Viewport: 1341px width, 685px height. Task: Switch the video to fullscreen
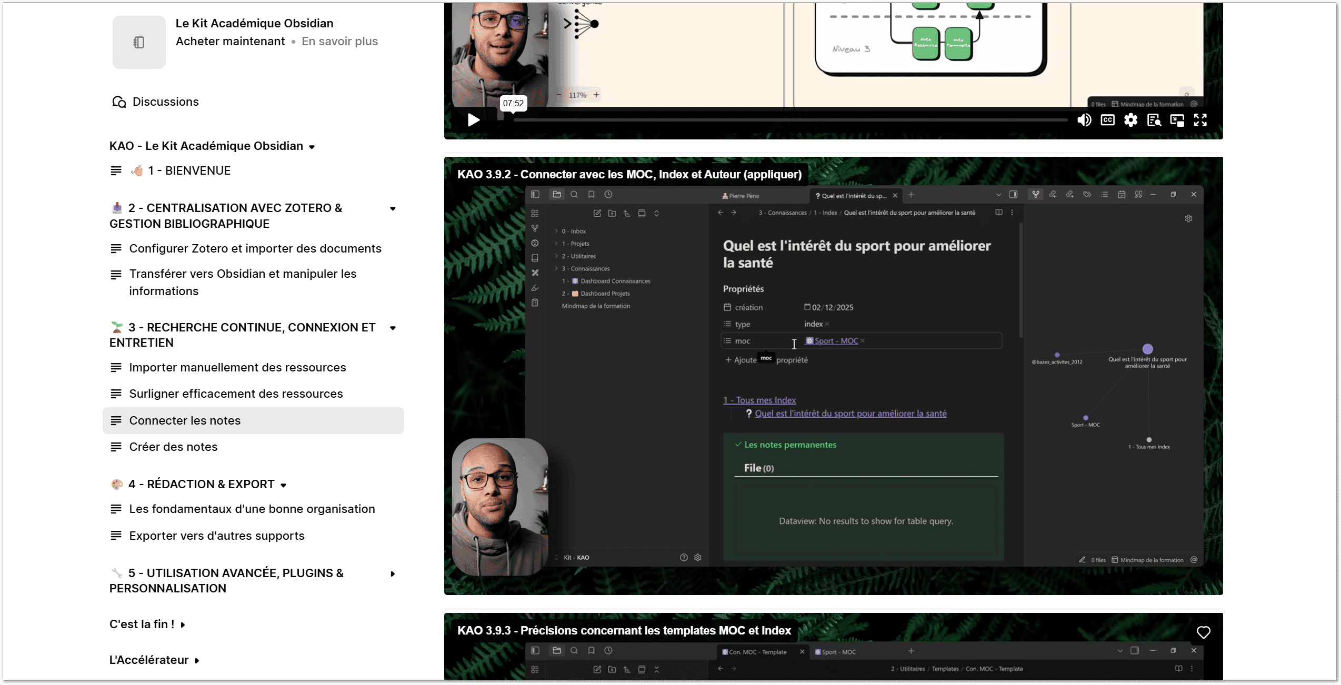click(1200, 120)
